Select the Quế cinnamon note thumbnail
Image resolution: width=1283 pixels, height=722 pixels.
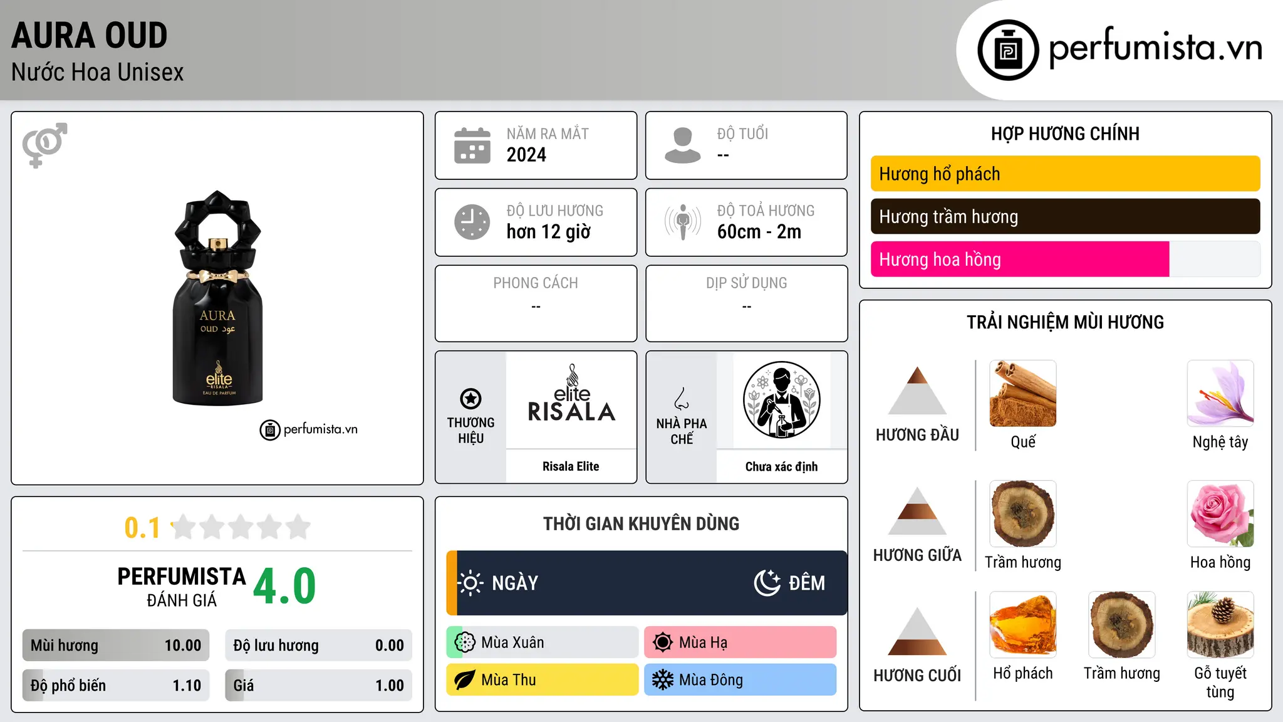coord(1023,394)
